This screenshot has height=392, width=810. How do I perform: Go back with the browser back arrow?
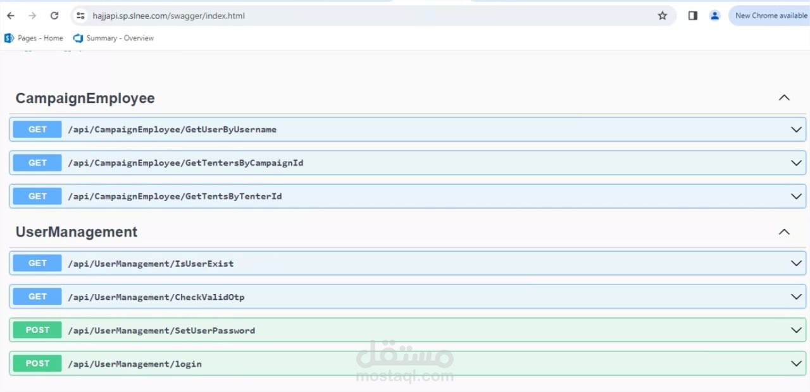[x=11, y=16]
